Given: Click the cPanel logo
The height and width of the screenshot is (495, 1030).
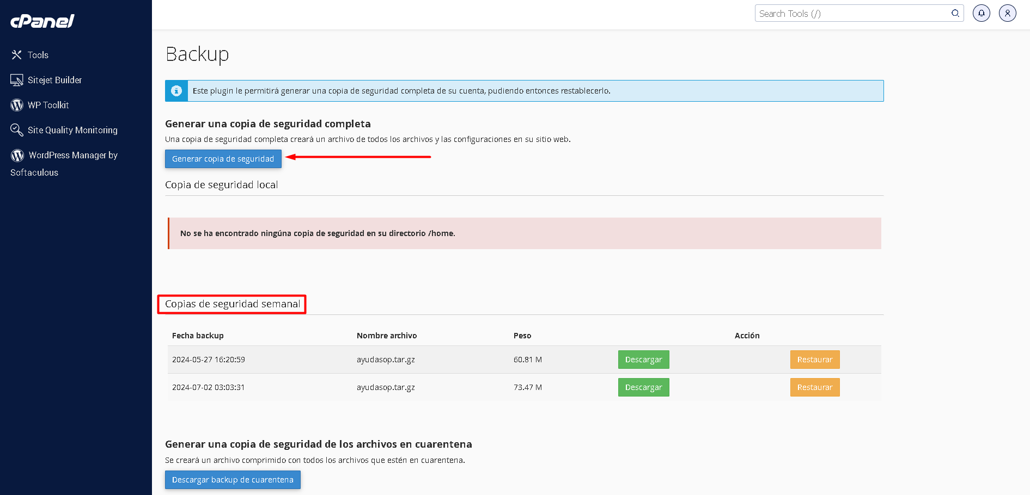Looking at the screenshot, I should (42, 21).
